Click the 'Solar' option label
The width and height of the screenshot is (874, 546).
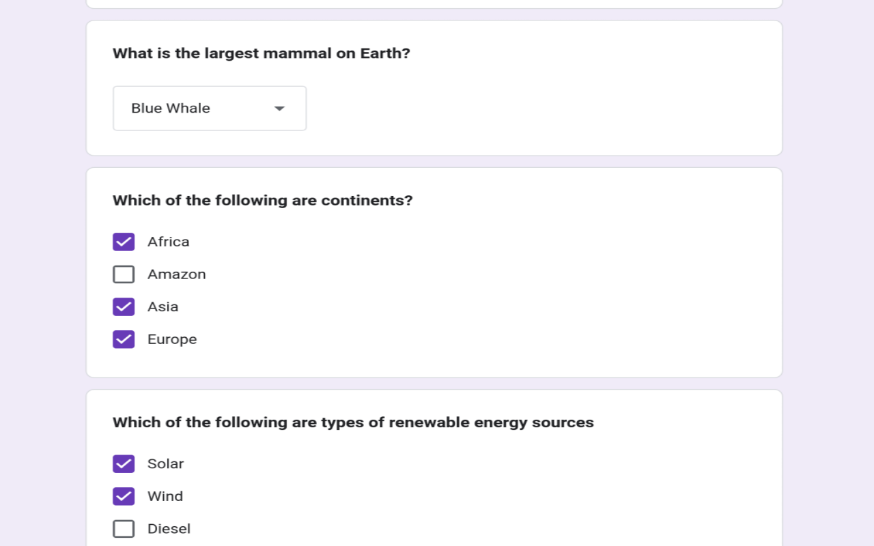166,464
